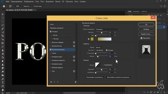168x94 pixels.
Task: Click the new group folder icon in Layers panel
Action: (x=158, y=92)
